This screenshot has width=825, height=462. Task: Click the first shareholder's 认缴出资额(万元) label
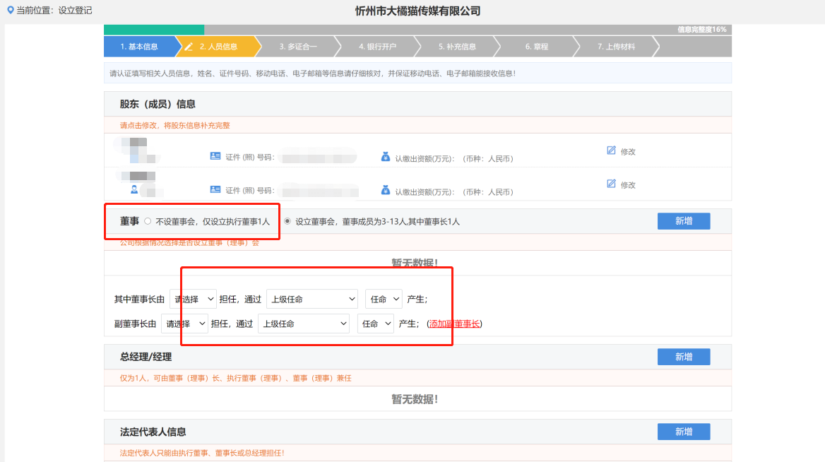coord(425,158)
